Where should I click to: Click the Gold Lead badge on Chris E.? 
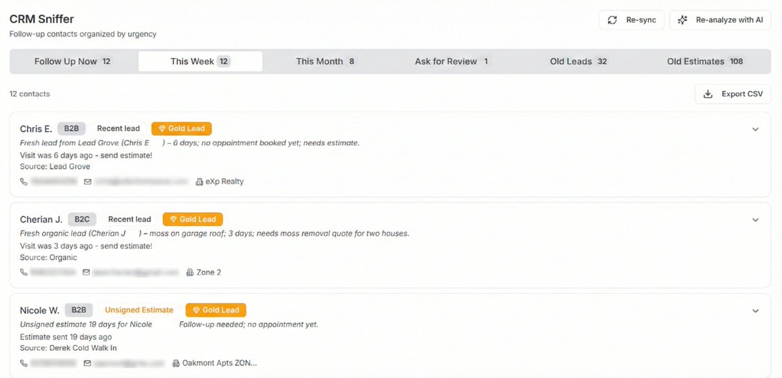point(182,129)
